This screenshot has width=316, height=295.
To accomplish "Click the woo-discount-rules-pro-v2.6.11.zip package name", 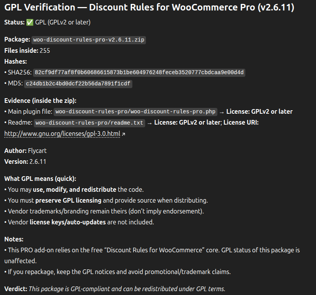I will pyautogui.click(x=89, y=40).
